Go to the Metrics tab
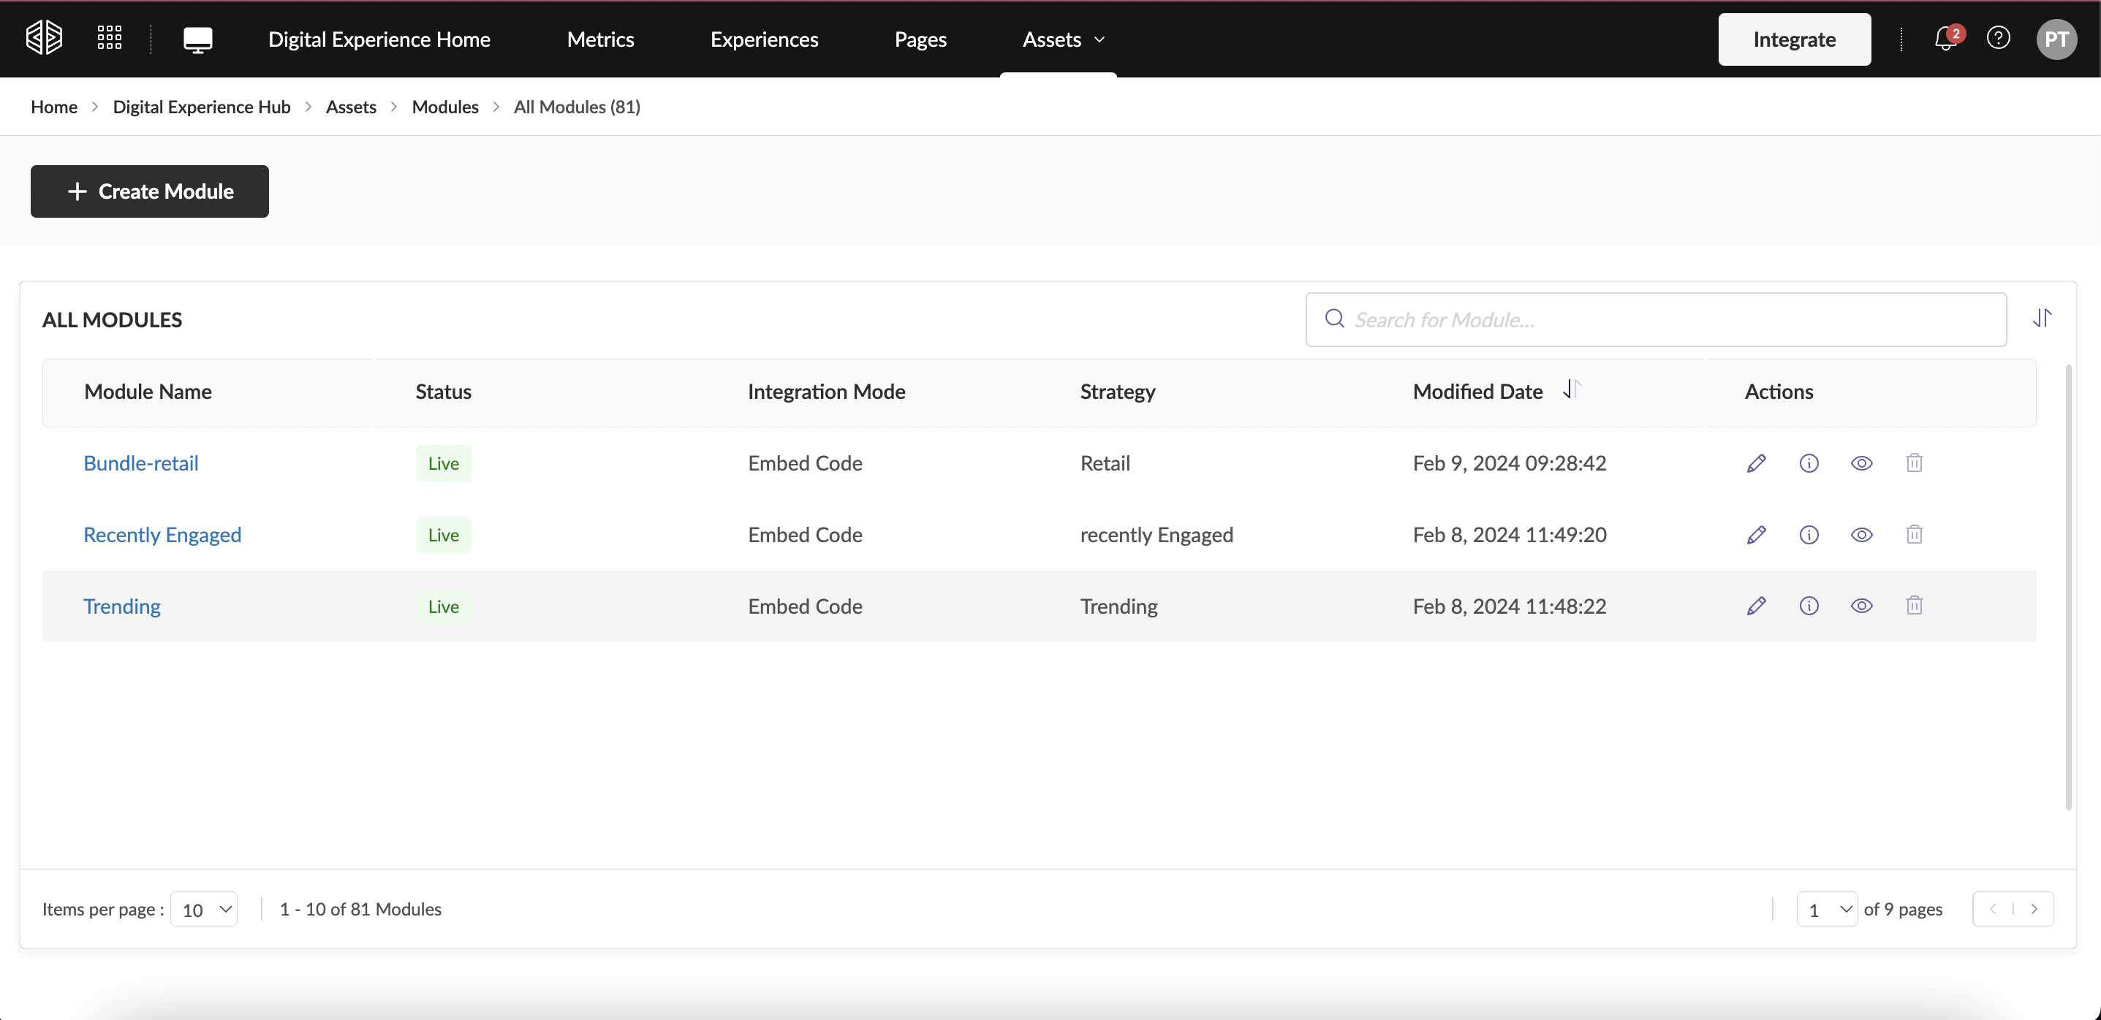The image size is (2101, 1020). (x=600, y=39)
